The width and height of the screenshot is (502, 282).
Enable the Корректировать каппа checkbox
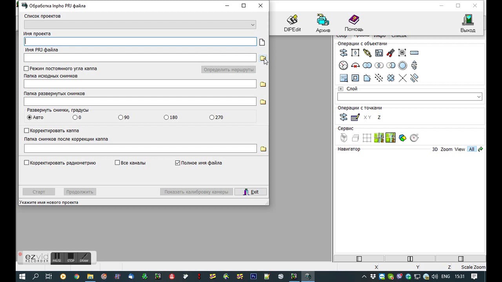tap(27, 130)
